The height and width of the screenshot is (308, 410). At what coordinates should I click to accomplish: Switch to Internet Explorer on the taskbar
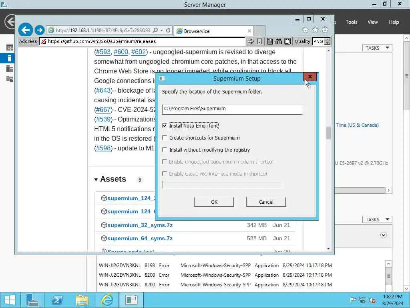coord(107,300)
